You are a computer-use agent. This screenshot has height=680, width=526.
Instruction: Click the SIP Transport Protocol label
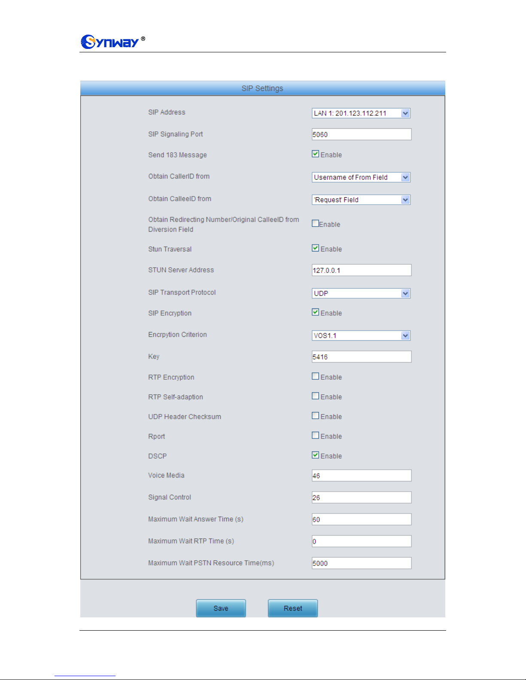(x=182, y=293)
